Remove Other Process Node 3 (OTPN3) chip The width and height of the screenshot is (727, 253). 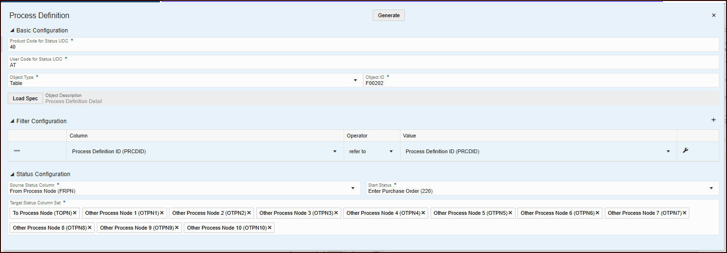336,213
